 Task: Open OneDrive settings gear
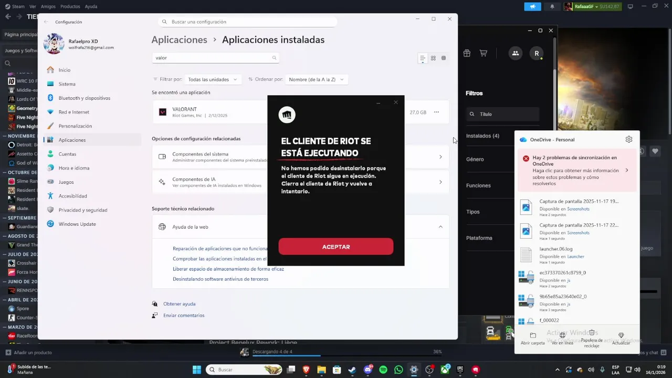coord(629,139)
